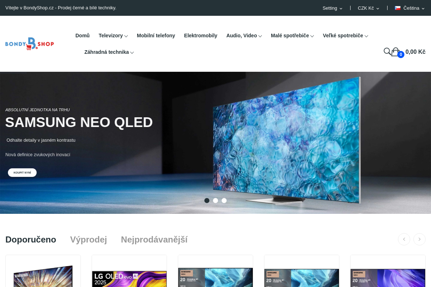The image size is (431, 287).
Task: Go to Domů page
Action: (x=83, y=36)
